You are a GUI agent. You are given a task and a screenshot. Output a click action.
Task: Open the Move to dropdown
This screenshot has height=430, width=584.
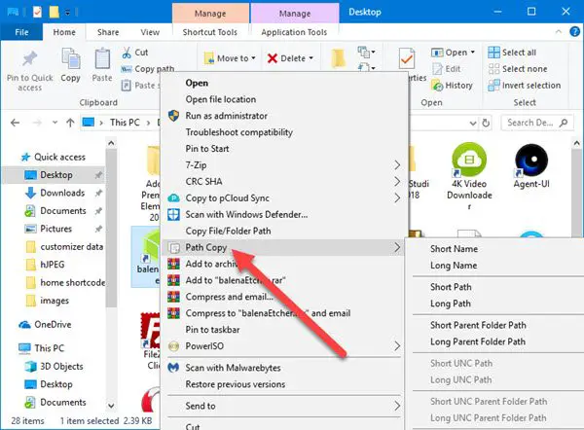(230, 58)
